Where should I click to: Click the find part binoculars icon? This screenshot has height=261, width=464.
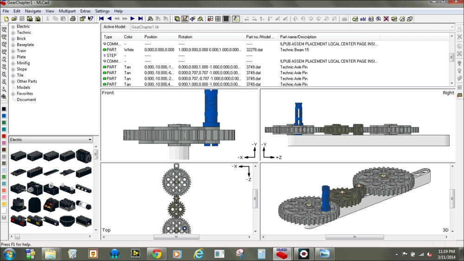[x=150, y=19]
